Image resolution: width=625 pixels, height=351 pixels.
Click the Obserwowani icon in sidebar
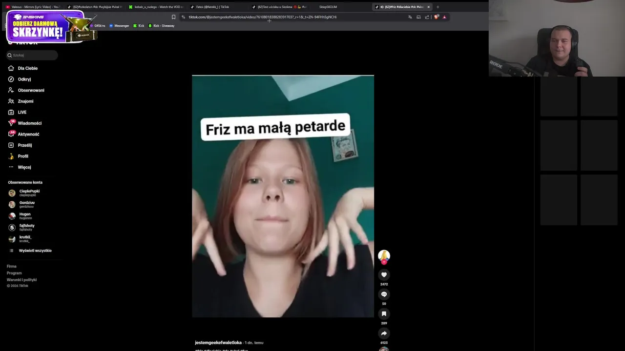(11, 90)
